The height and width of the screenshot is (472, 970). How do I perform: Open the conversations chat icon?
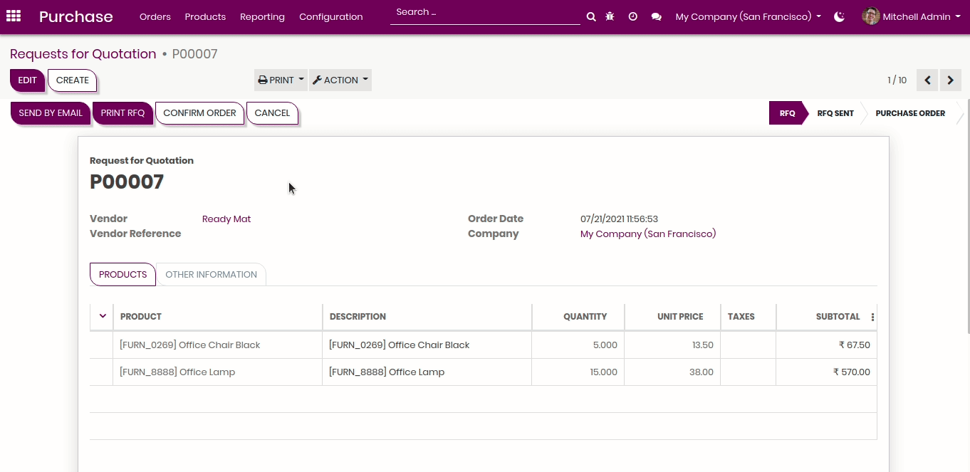click(x=656, y=16)
